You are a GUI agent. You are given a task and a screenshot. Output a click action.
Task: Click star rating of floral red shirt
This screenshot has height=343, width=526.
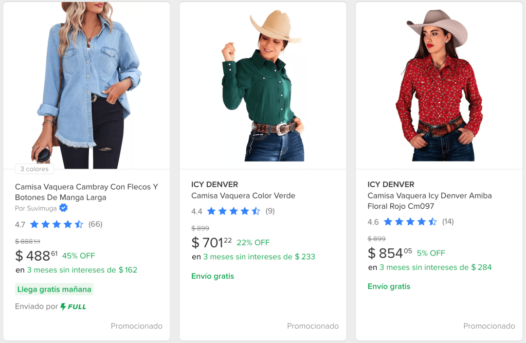coord(410,222)
